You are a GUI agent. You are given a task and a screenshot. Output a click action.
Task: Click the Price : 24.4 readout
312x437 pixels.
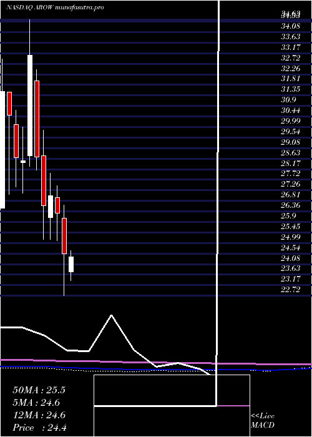click(x=39, y=428)
